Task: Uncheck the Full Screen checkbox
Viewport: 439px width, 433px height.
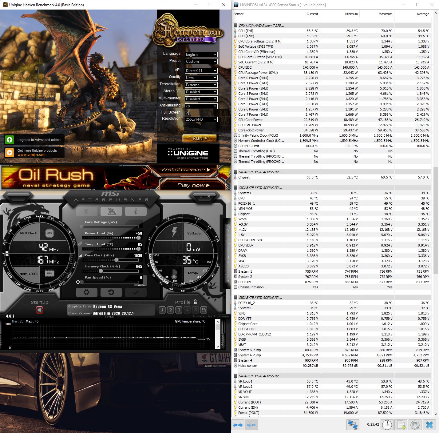Action: 187,113
